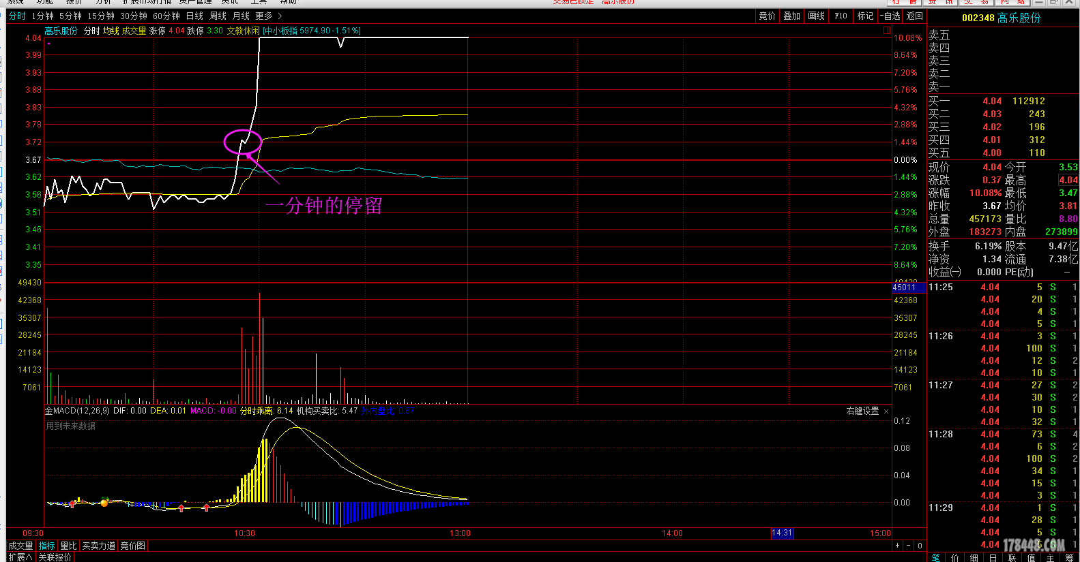Click the 买三 bid price 4.02 row

[1003, 127]
